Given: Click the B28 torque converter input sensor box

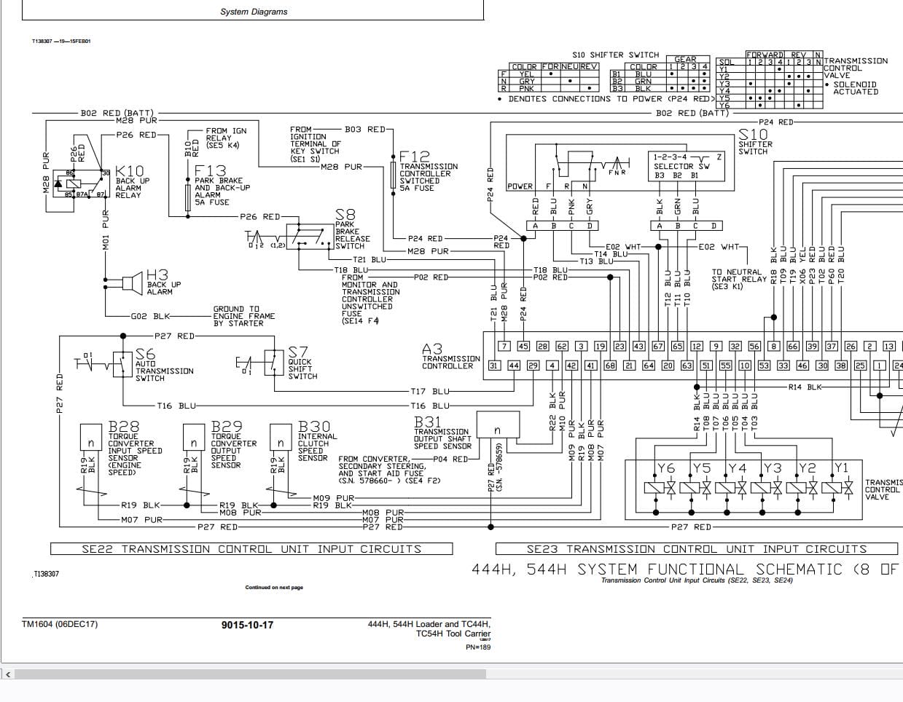Looking at the screenshot, I should [x=90, y=443].
